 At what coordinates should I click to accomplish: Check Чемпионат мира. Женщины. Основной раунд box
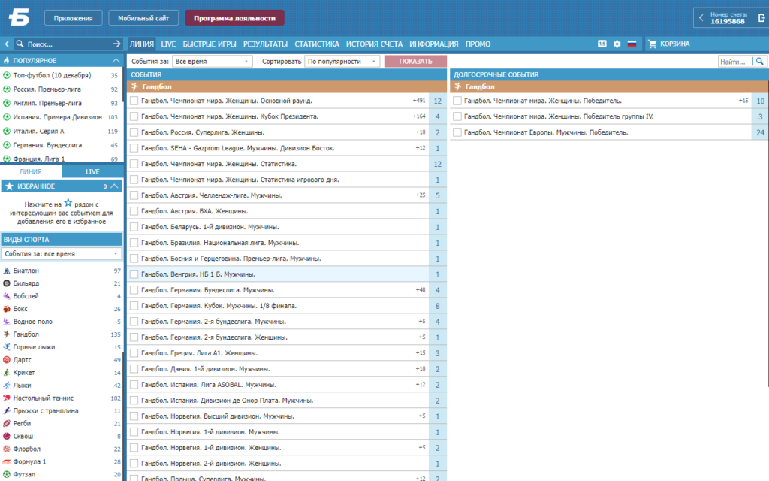pos(134,101)
